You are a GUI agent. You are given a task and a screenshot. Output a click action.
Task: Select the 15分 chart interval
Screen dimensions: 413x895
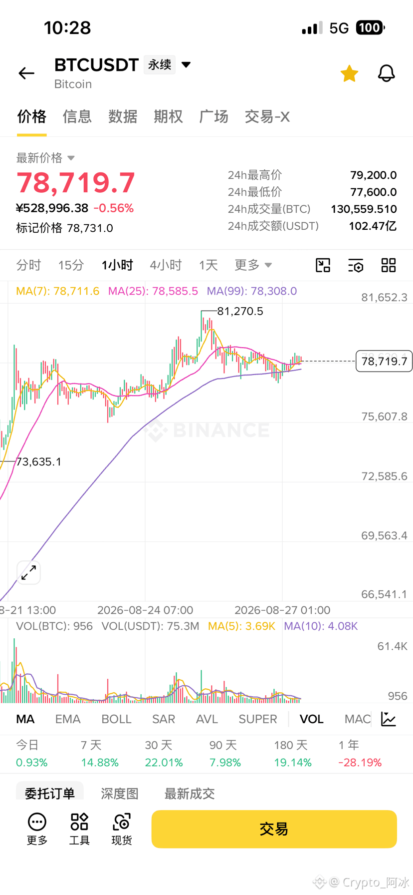pyautogui.click(x=71, y=265)
